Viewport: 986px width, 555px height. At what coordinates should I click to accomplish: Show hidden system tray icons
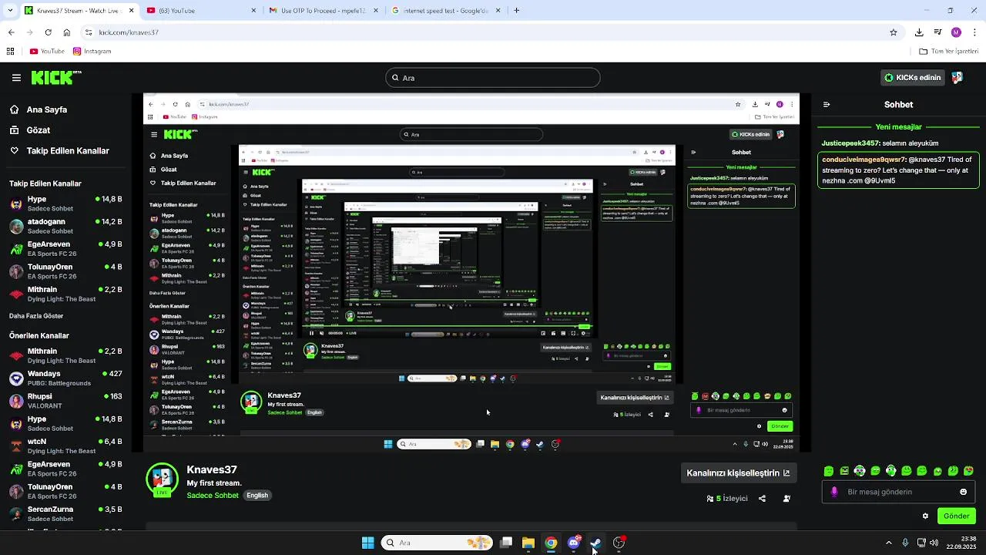coord(888,543)
